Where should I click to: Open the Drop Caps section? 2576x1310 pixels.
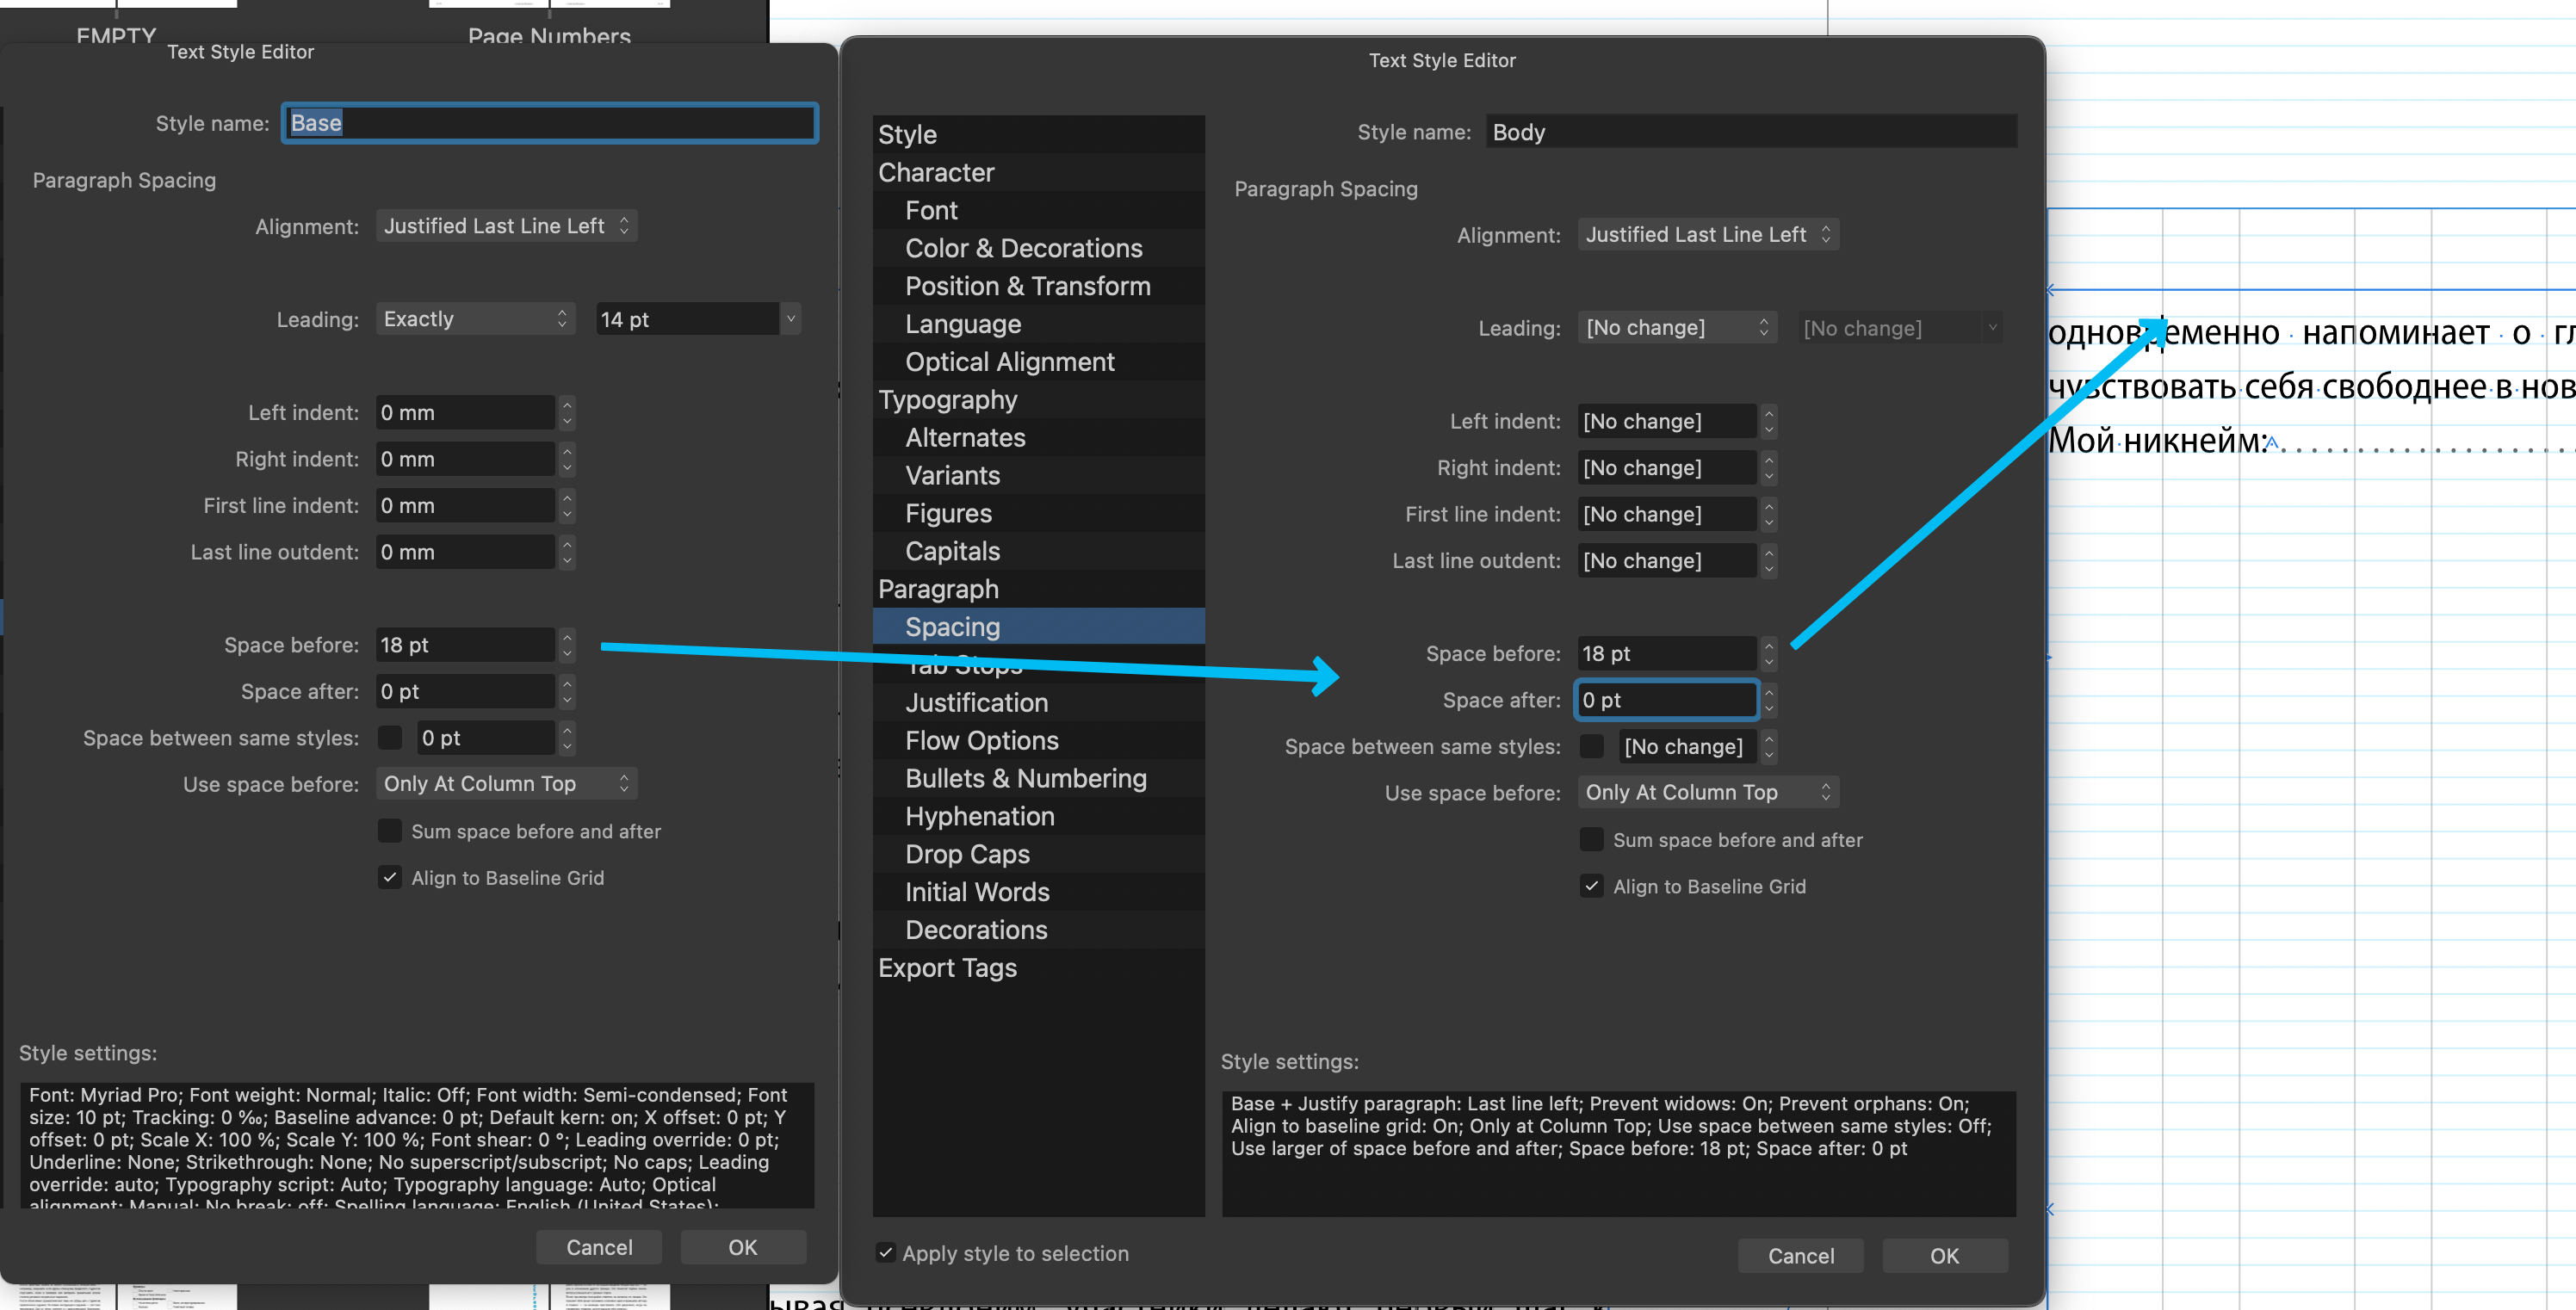tap(1038, 855)
